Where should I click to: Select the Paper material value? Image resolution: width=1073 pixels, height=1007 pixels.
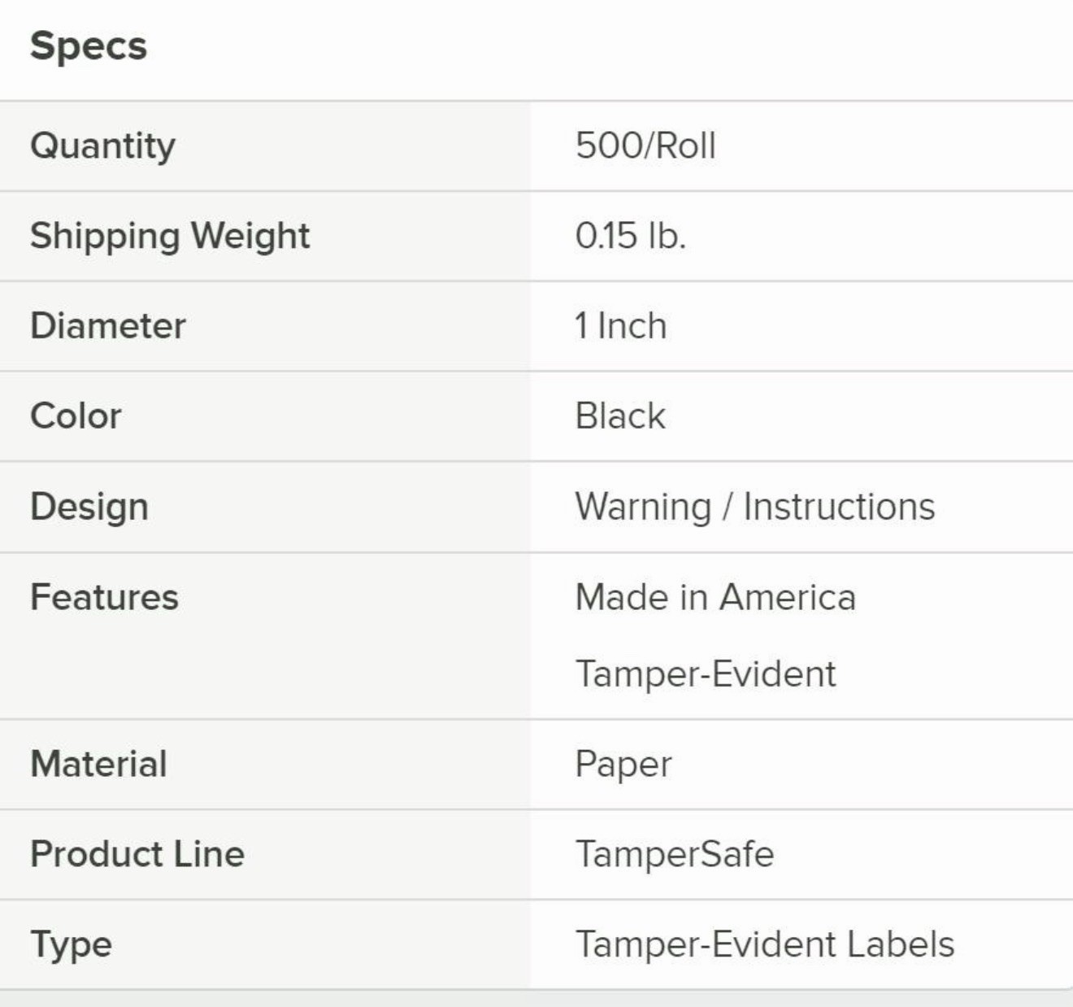[x=623, y=765]
